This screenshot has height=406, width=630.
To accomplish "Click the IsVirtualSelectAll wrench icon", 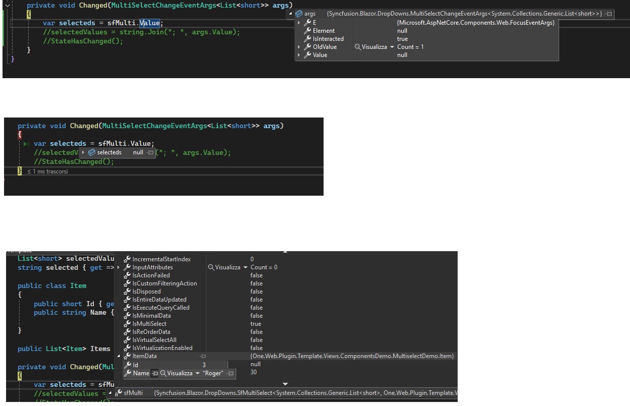I will point(127,340).
